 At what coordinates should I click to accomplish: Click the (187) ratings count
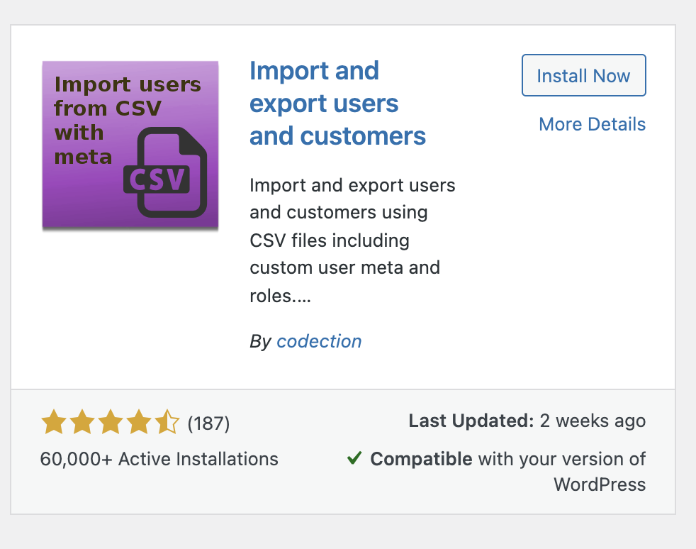(x=208, y=423)
